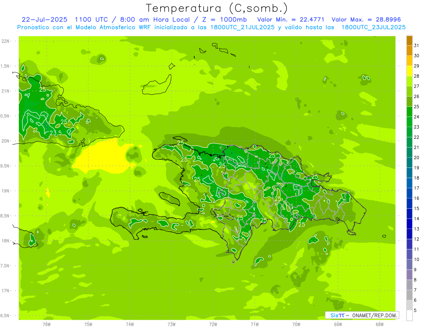Click the orange legend swatch between 30 and 31
The height and width of the screenshot is (329, 426).
coord(409,51)
